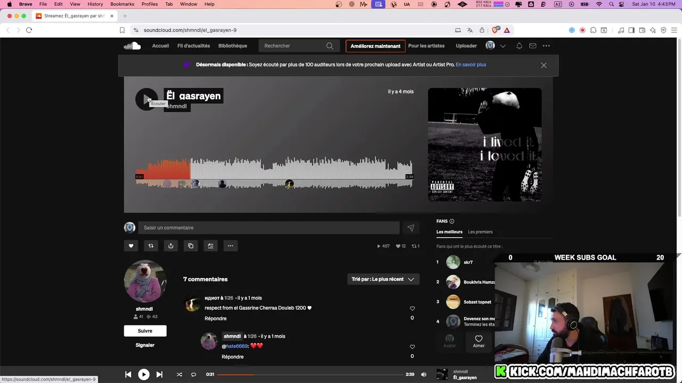The image size is (682, 383).
Task: Click the Saisir un commentaire field
Action: click(269, 228)
